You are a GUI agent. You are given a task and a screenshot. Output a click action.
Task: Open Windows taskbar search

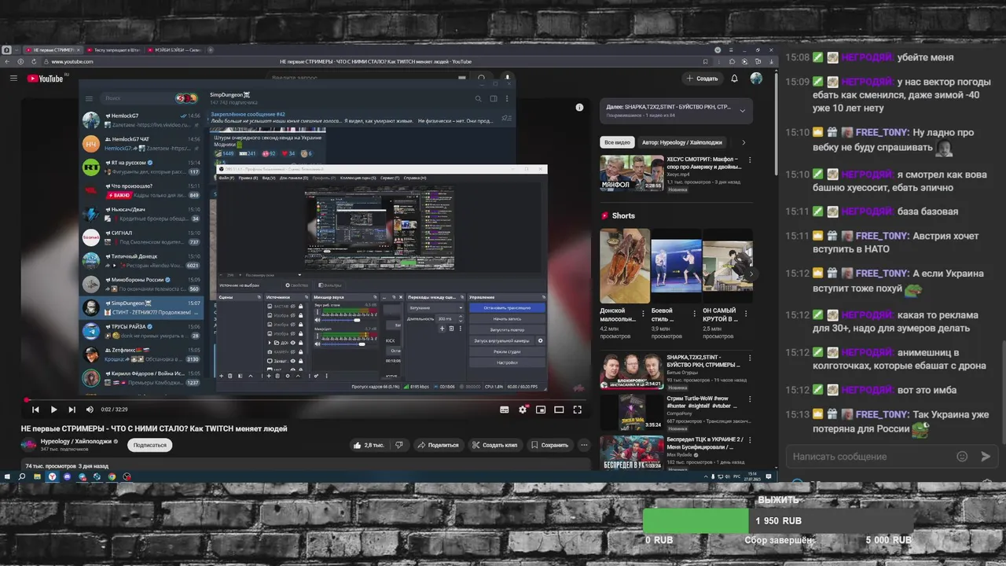tap(22, 476)
